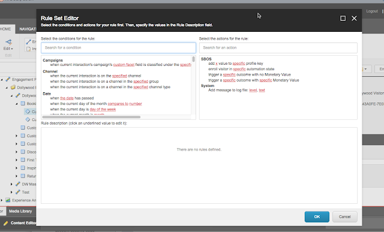Open the HOME ribbon tab in background window

[6, 29]
